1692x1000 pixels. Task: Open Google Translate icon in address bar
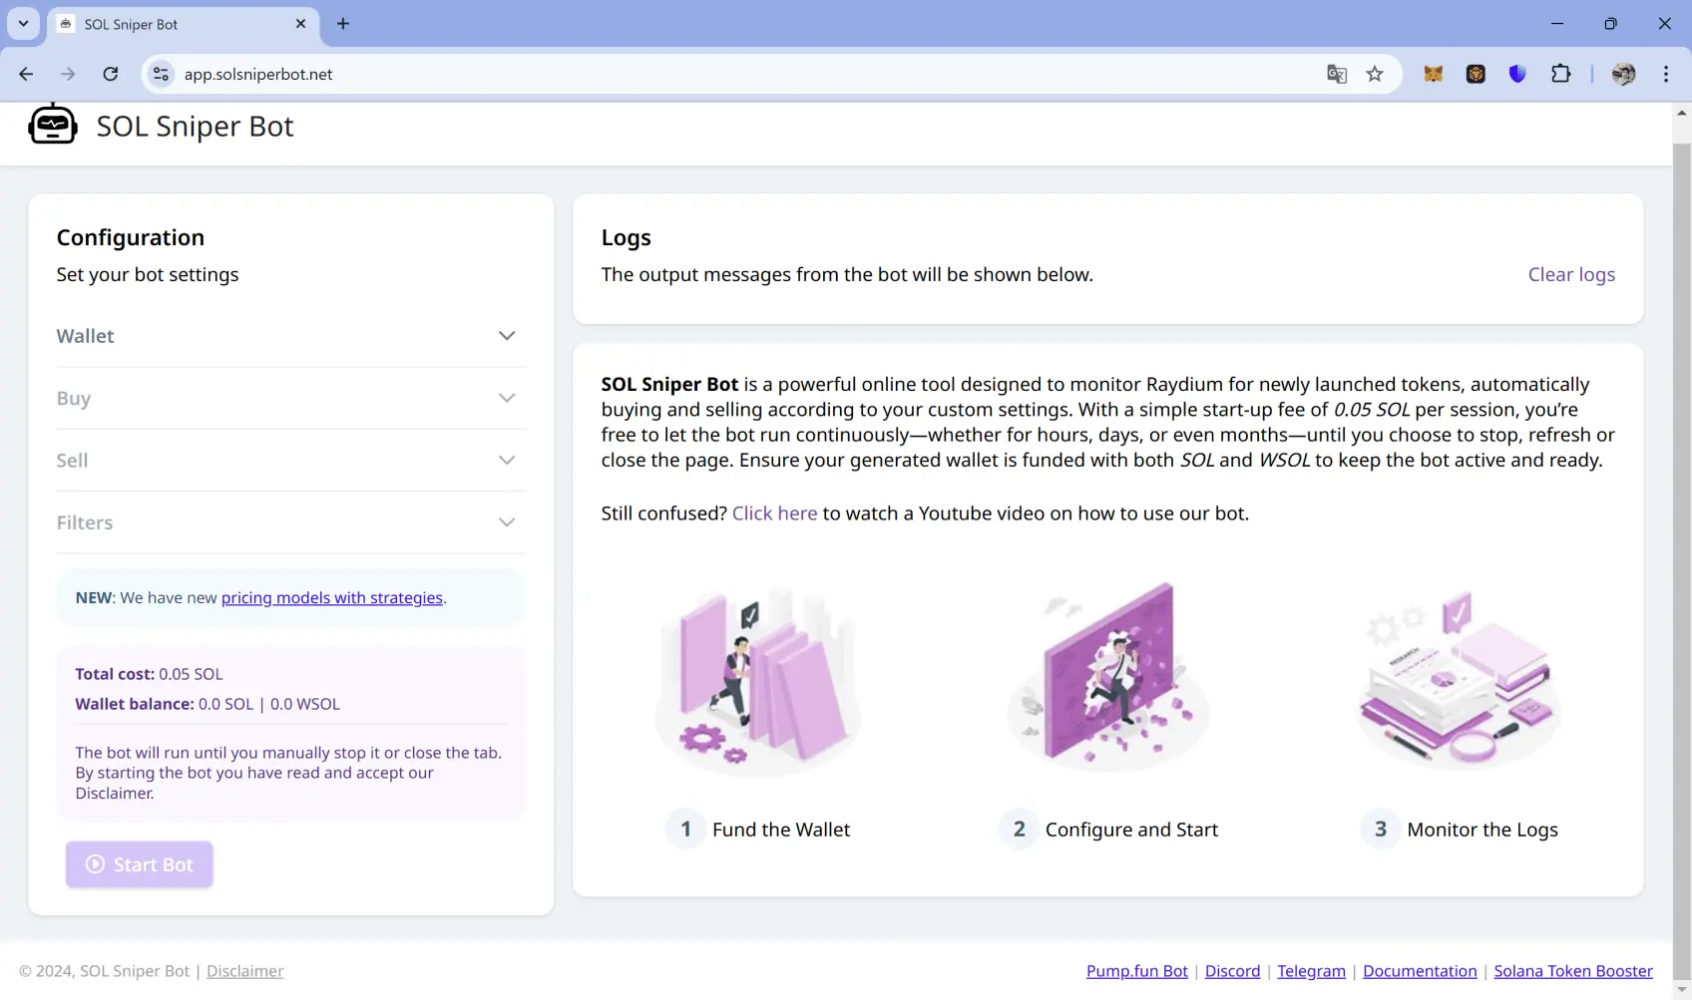pyautogui.click(x=1337, y=74)
